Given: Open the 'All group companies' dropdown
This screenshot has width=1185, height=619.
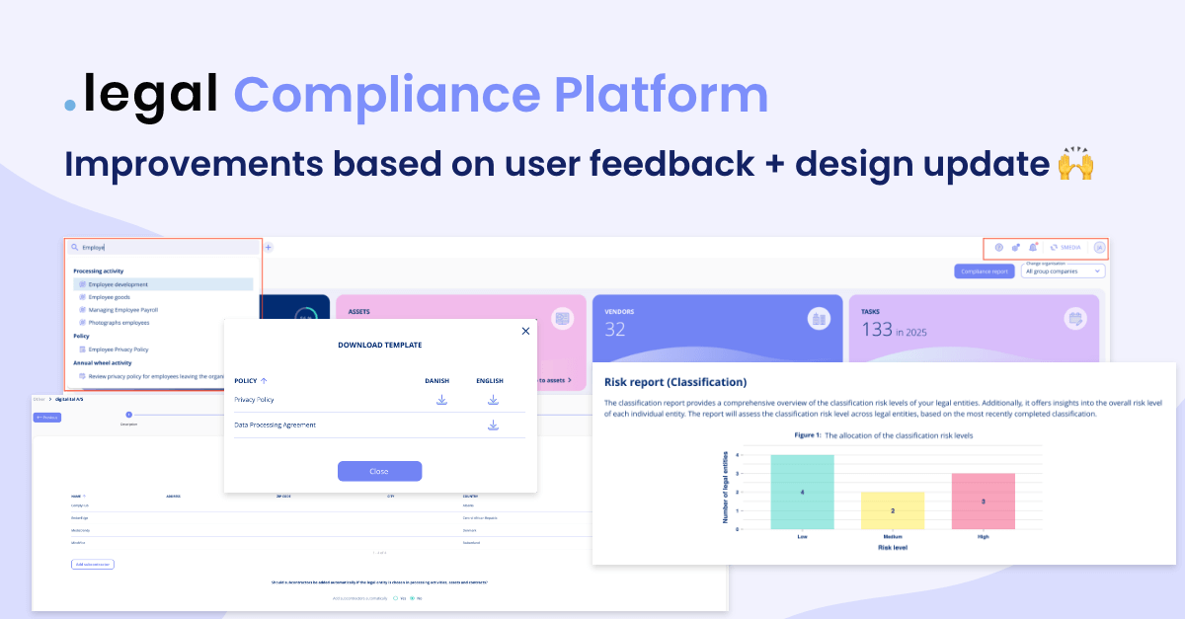Looking at the screenshot, I should click(1063, 271).
